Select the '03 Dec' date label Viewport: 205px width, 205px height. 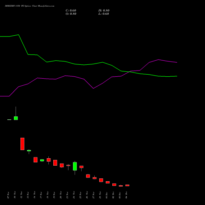tap(120, 195)
